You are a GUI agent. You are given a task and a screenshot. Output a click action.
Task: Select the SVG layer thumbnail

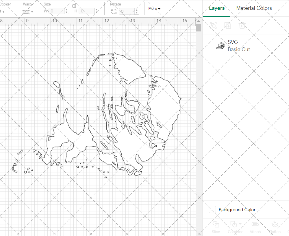pyautogui.click(x=221, y=46)
